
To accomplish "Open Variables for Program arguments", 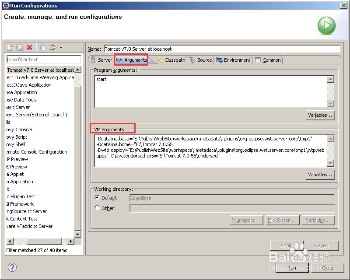I will (x=320, y=115).
